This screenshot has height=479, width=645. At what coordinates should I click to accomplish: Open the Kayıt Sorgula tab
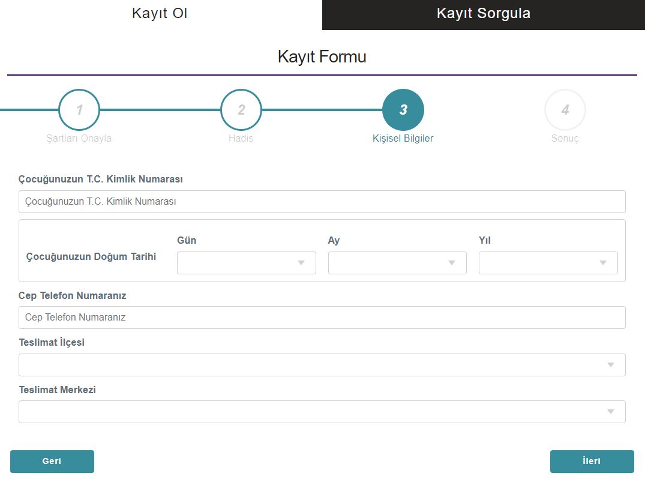point(483,14)
